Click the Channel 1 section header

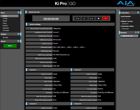[48, 70]
